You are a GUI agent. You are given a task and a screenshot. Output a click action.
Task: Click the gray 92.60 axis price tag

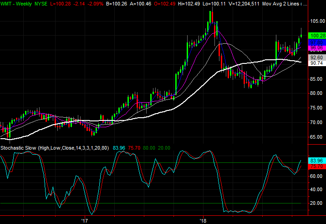coord(316,58)
